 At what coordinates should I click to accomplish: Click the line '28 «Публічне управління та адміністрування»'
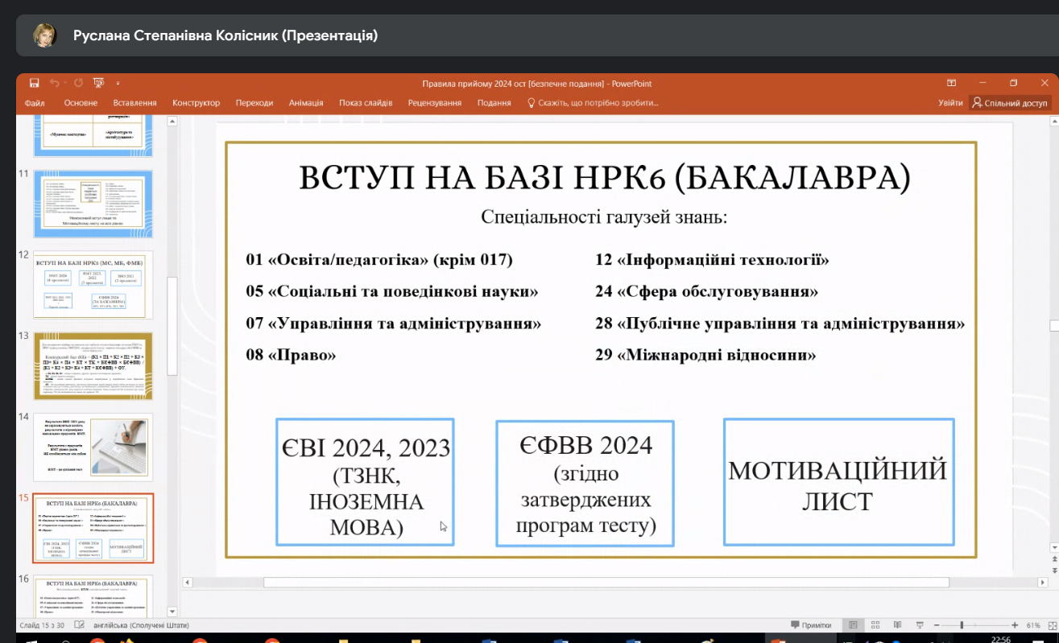click(780, 324)
